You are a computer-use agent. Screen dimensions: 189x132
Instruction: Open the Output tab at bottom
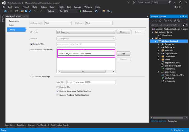(31, 125)
